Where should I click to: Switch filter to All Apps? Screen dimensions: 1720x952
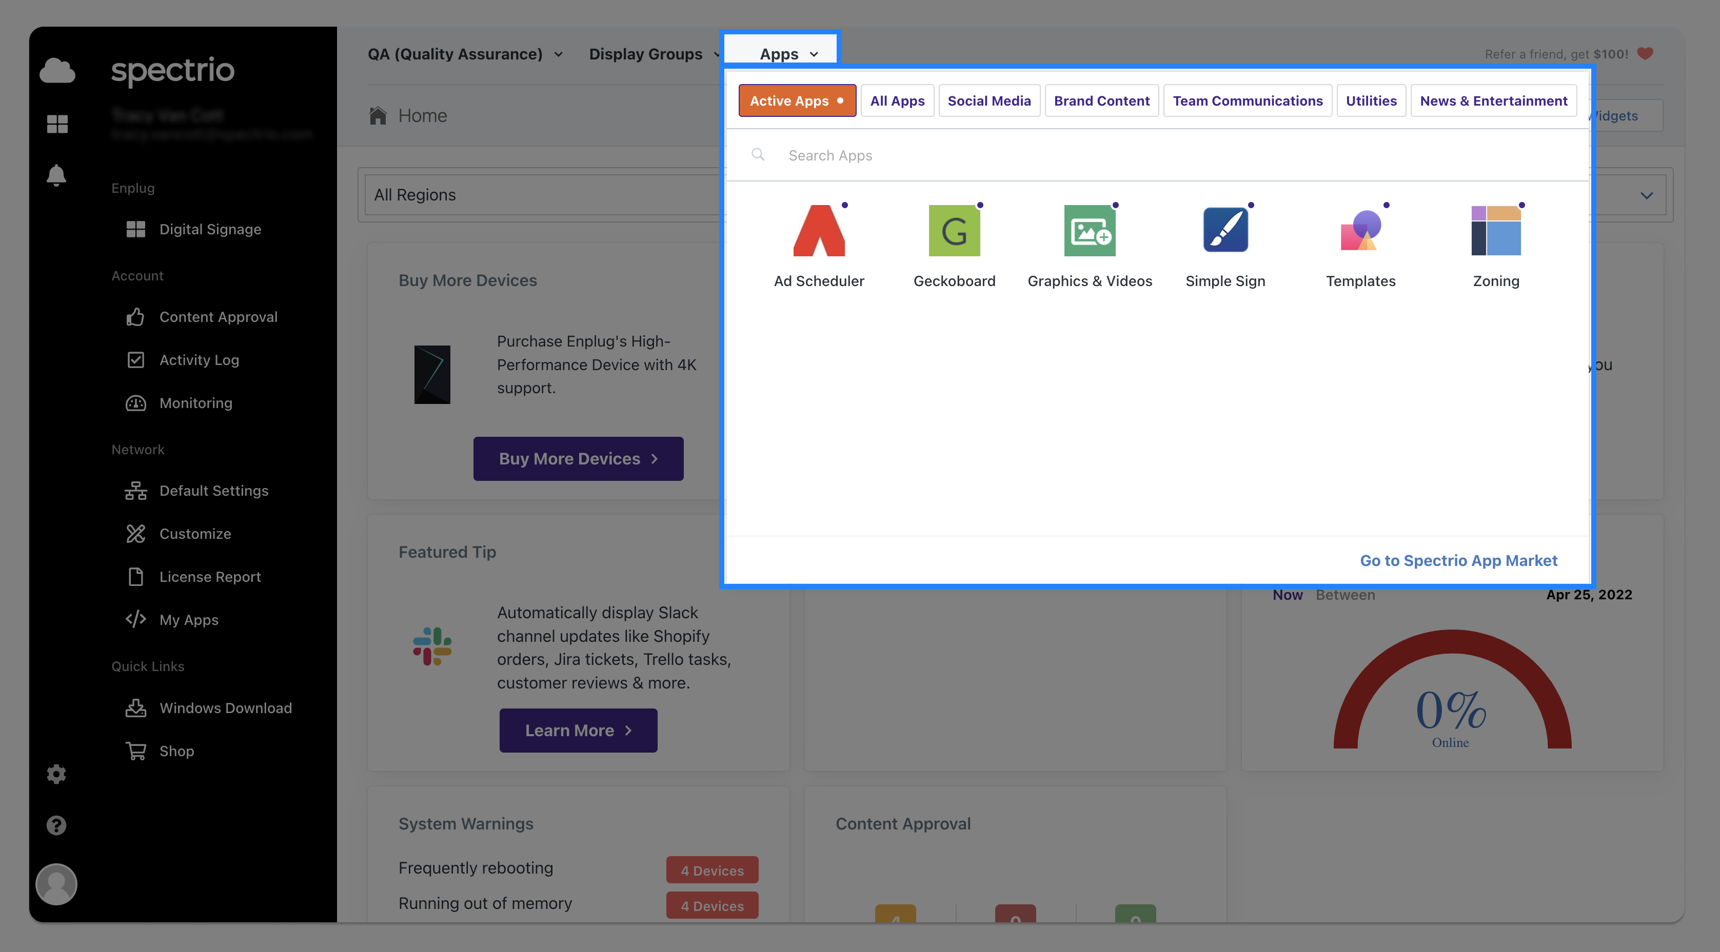(897, 101)
